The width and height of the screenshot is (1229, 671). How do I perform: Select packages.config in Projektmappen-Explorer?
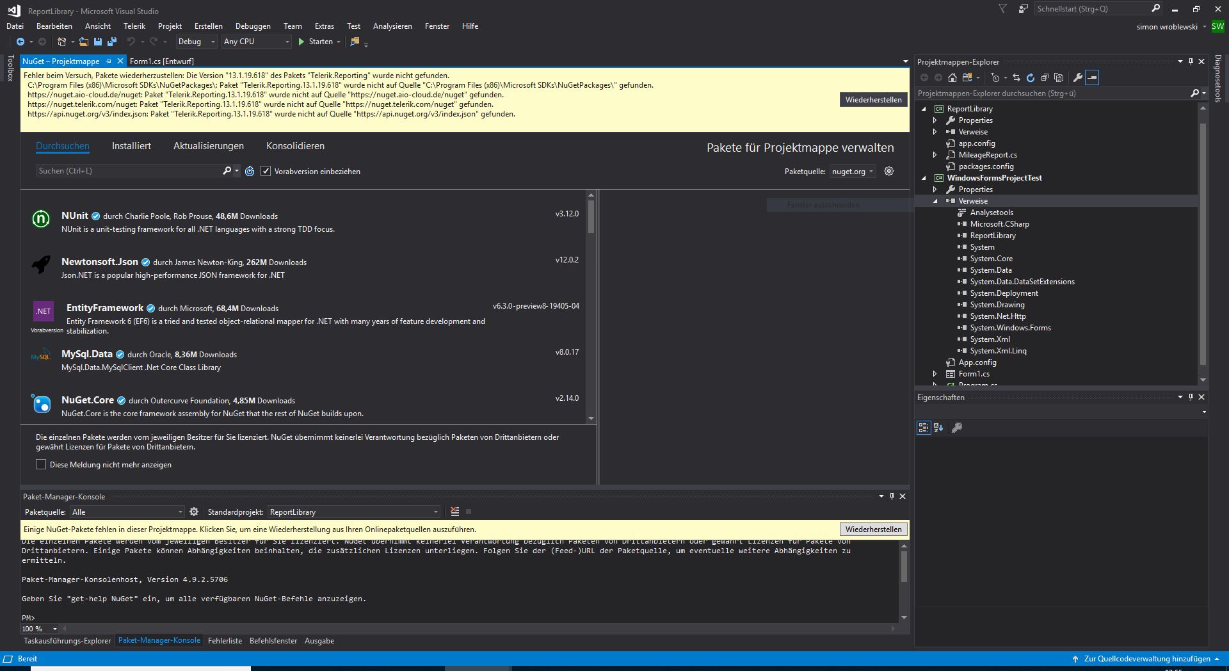tap(986, 166)
